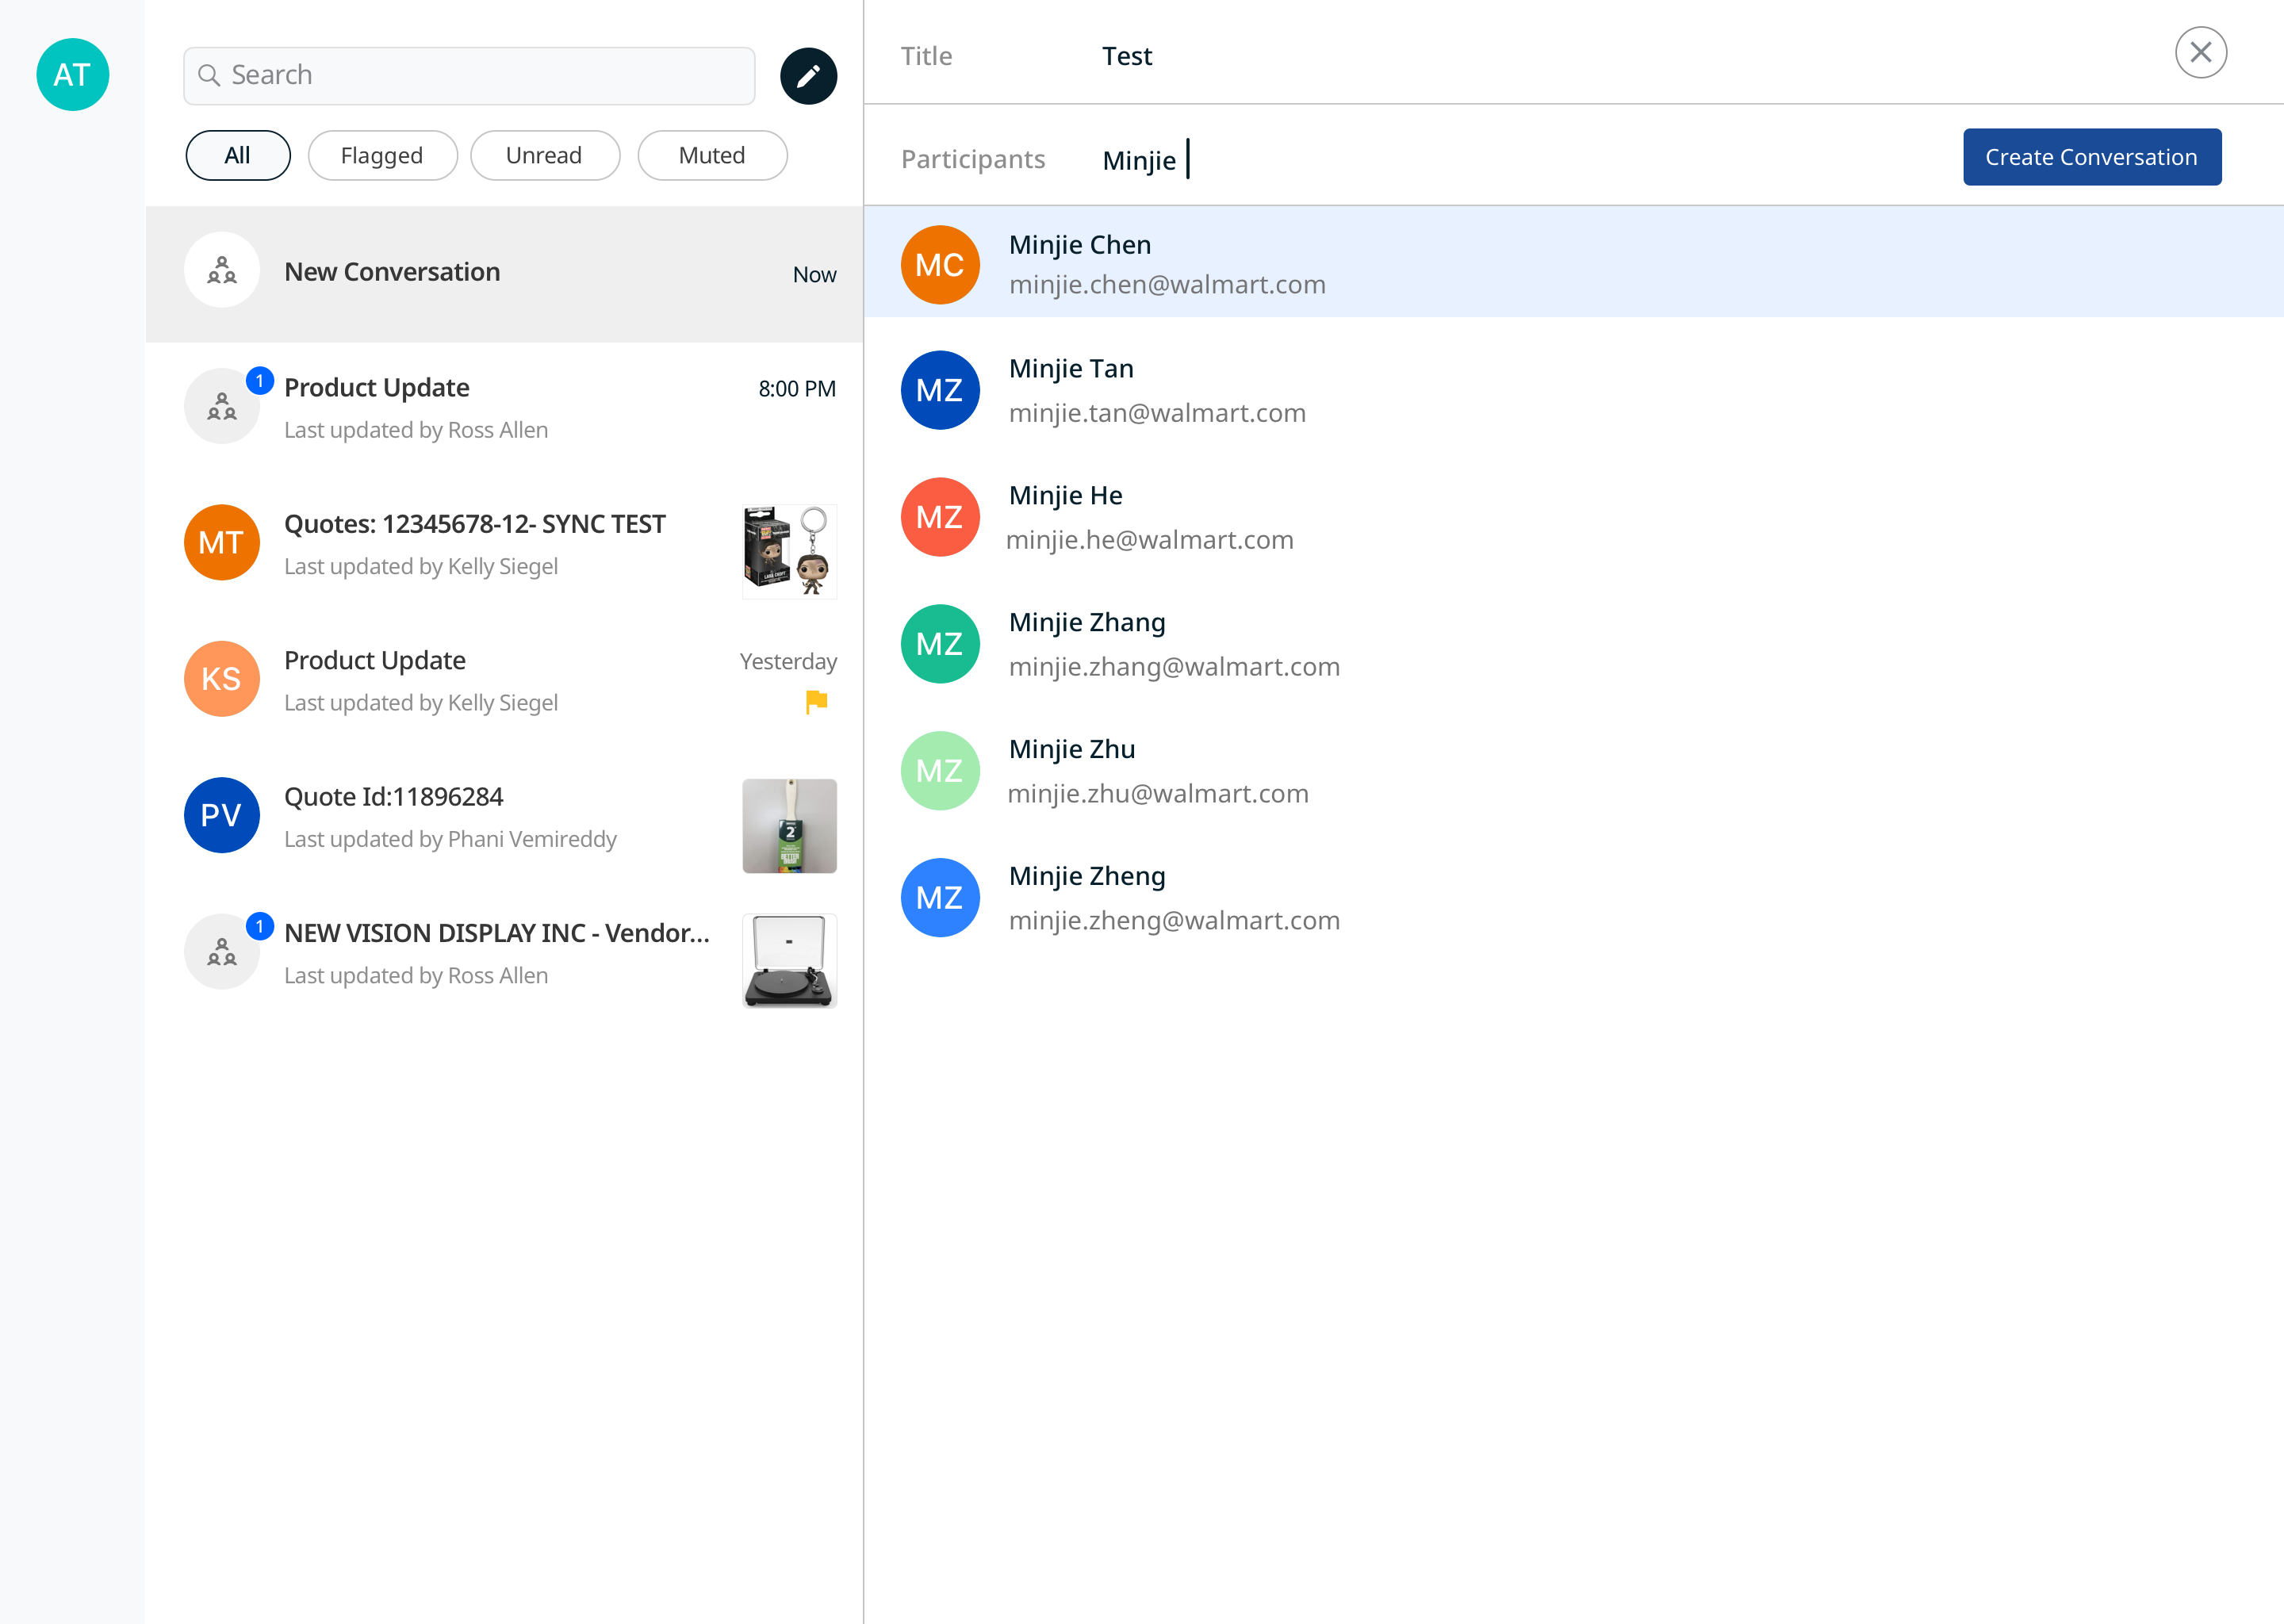Click the search magnifier icon
This screenshot has width=2284, height=1624.
(210, 75)
